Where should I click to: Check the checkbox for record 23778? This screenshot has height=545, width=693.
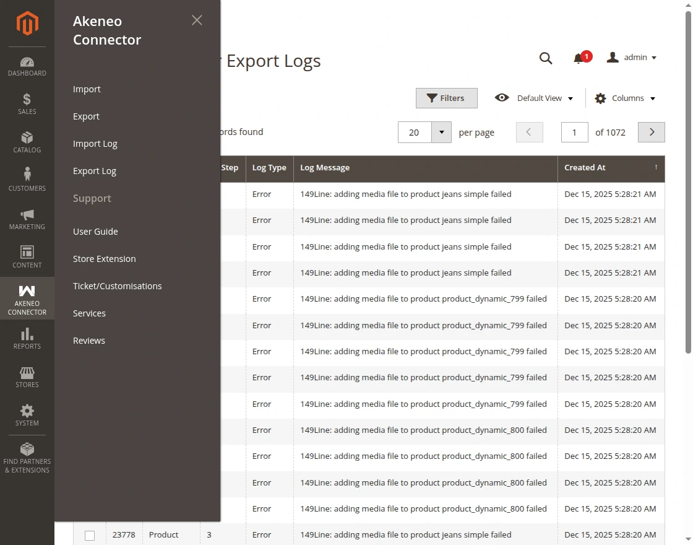coord(89,535)
